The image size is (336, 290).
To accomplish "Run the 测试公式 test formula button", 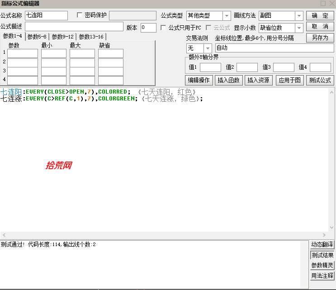I will click(320, 80).
